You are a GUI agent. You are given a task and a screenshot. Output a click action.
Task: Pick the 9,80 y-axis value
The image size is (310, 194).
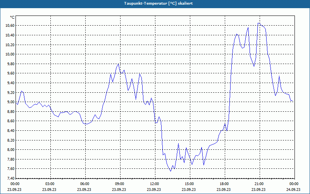[x=10, y=64]
